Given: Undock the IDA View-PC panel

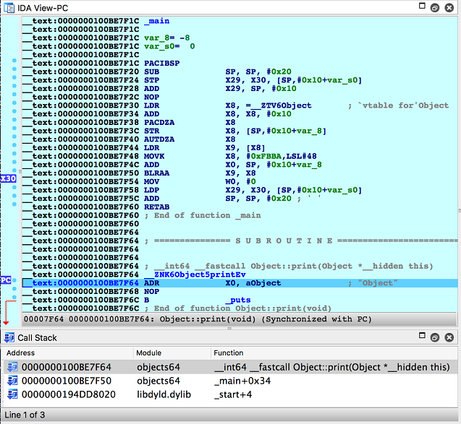Looking at the screenshot, I should click(435, 8).
